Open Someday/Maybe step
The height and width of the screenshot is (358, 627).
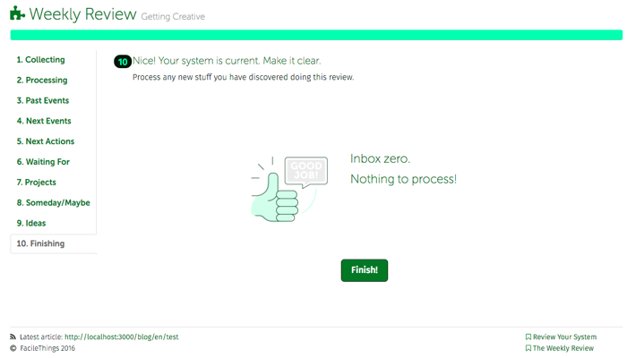tap(53, 202)
